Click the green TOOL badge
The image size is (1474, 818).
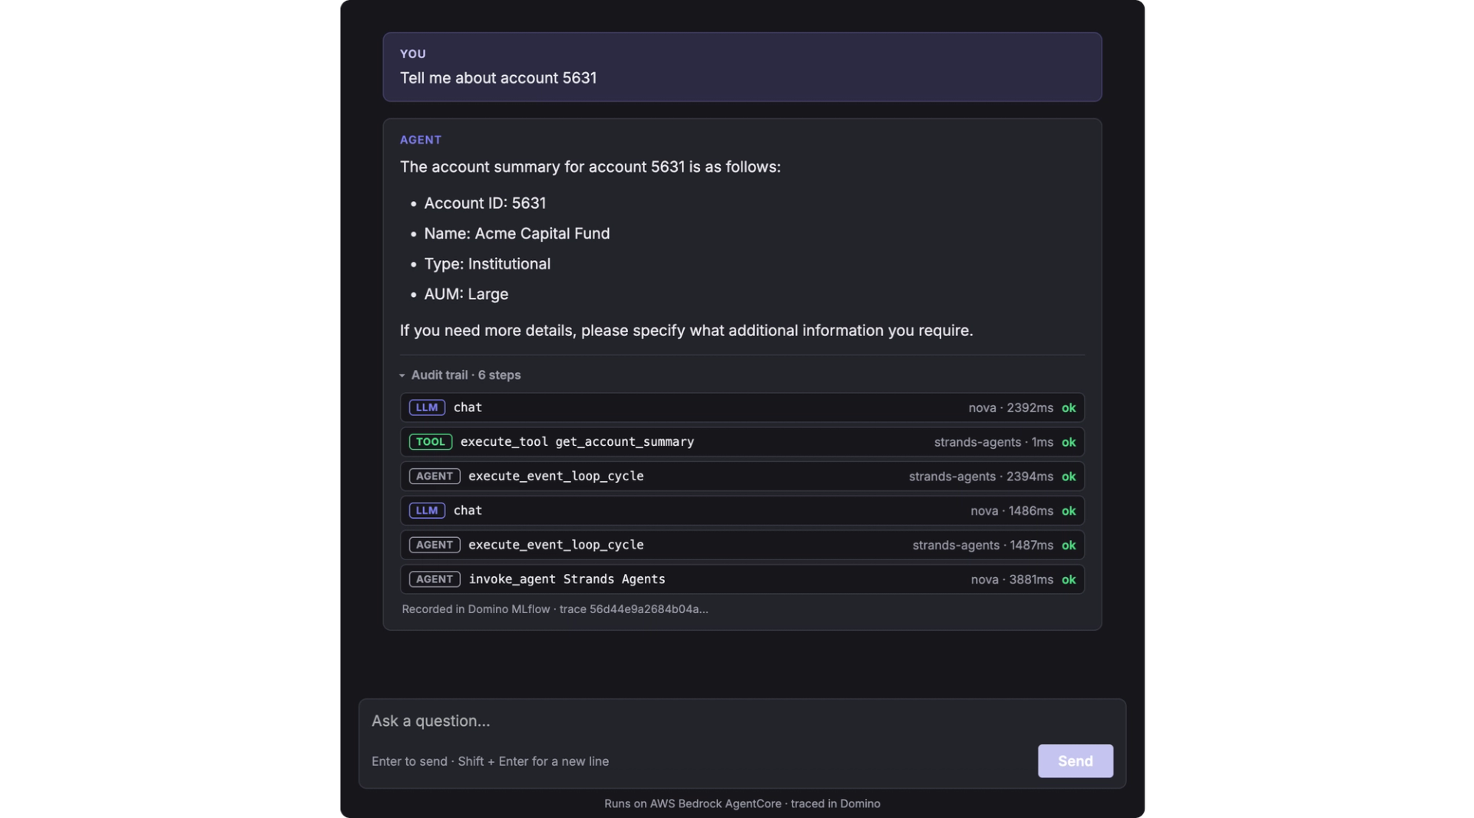coord(431,442)
